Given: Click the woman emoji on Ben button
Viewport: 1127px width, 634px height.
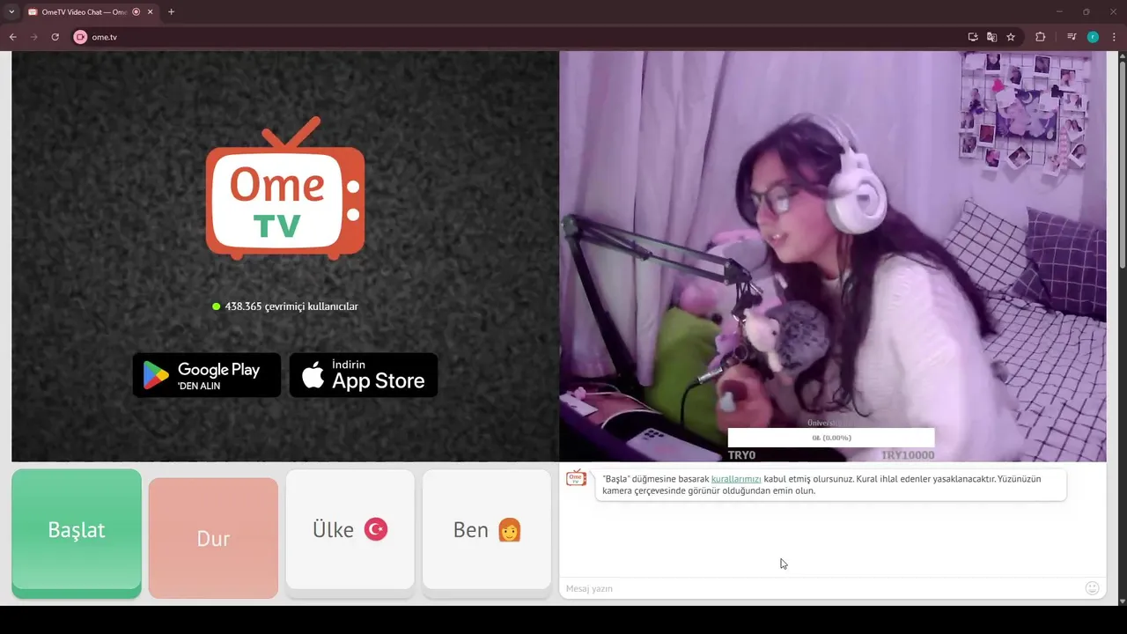Looking at the screenshot, I should [x=510, y=529].
